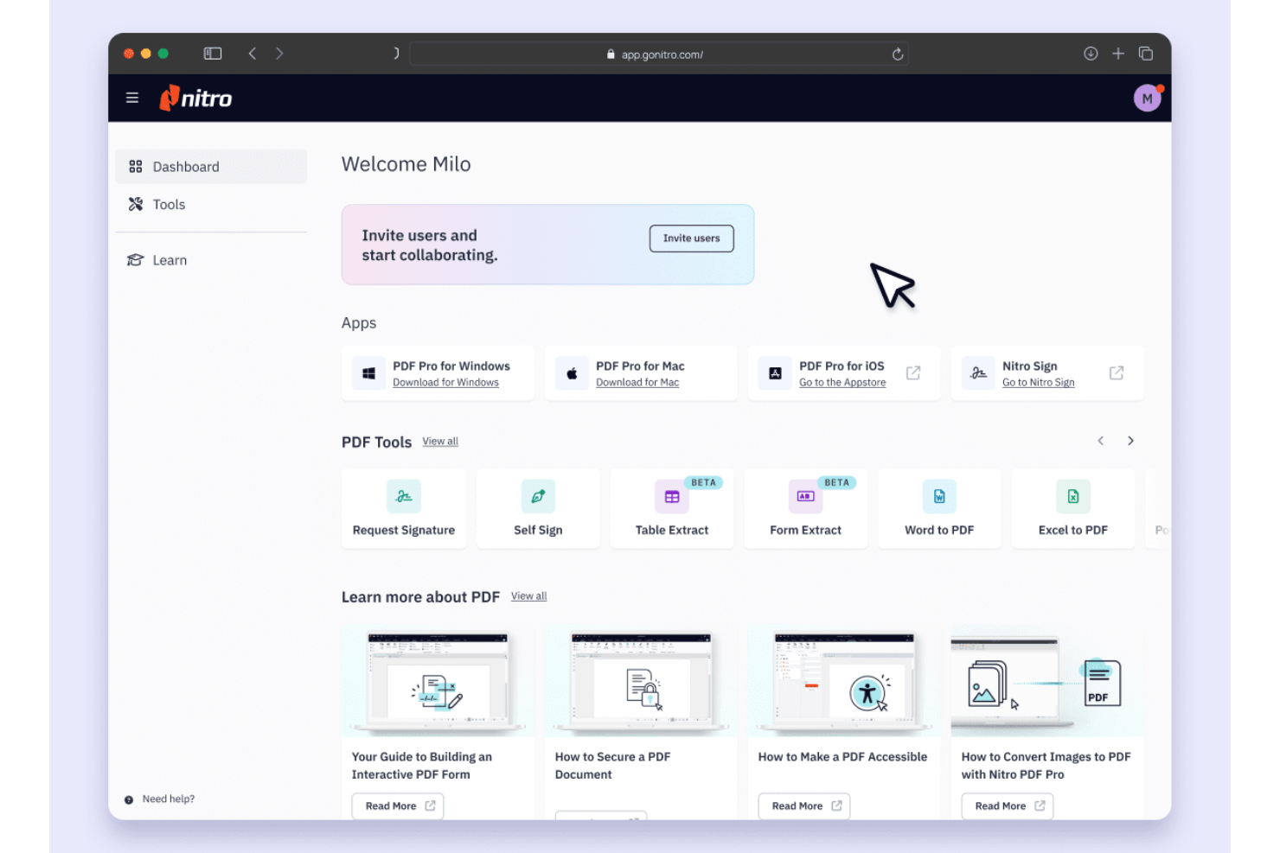Viewport: 1280px width, 853px height.
Task: Click the Form Extract tool icon
Action: [x=805, y=496]
